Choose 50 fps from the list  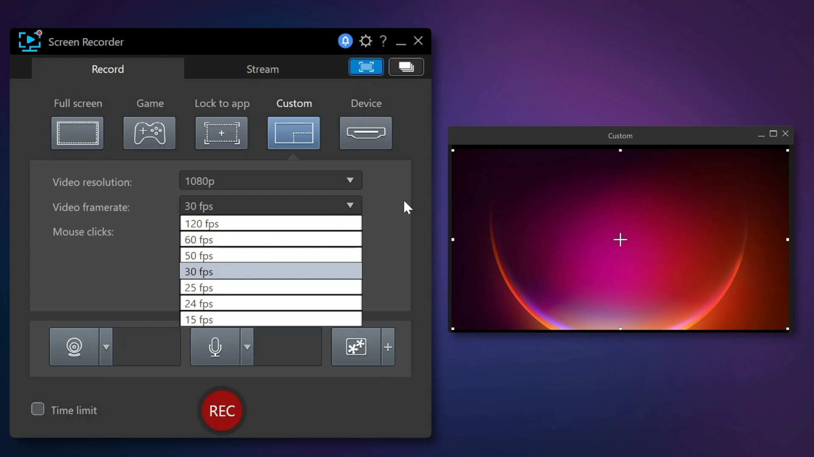pyautogui.click(x=271, y=256)
